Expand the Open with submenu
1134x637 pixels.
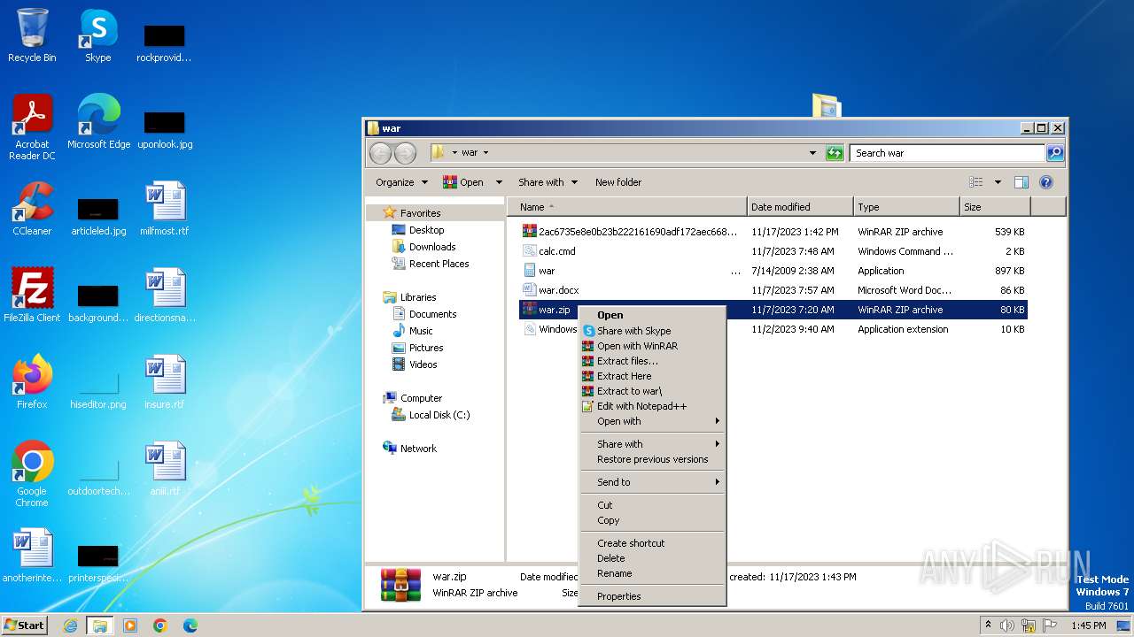652,421
